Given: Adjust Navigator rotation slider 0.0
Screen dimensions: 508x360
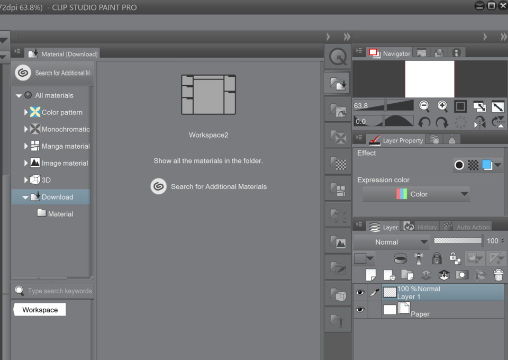Looking at the screenshot, I should point(384,122).
